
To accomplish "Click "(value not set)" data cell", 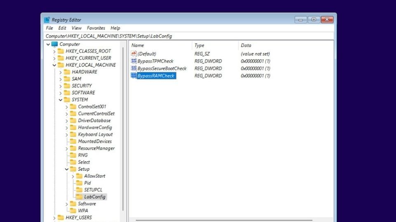I will [255, 54].
